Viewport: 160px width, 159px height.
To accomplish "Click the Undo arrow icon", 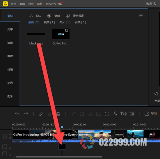I will pyautogui.click(x=17, y=114).
